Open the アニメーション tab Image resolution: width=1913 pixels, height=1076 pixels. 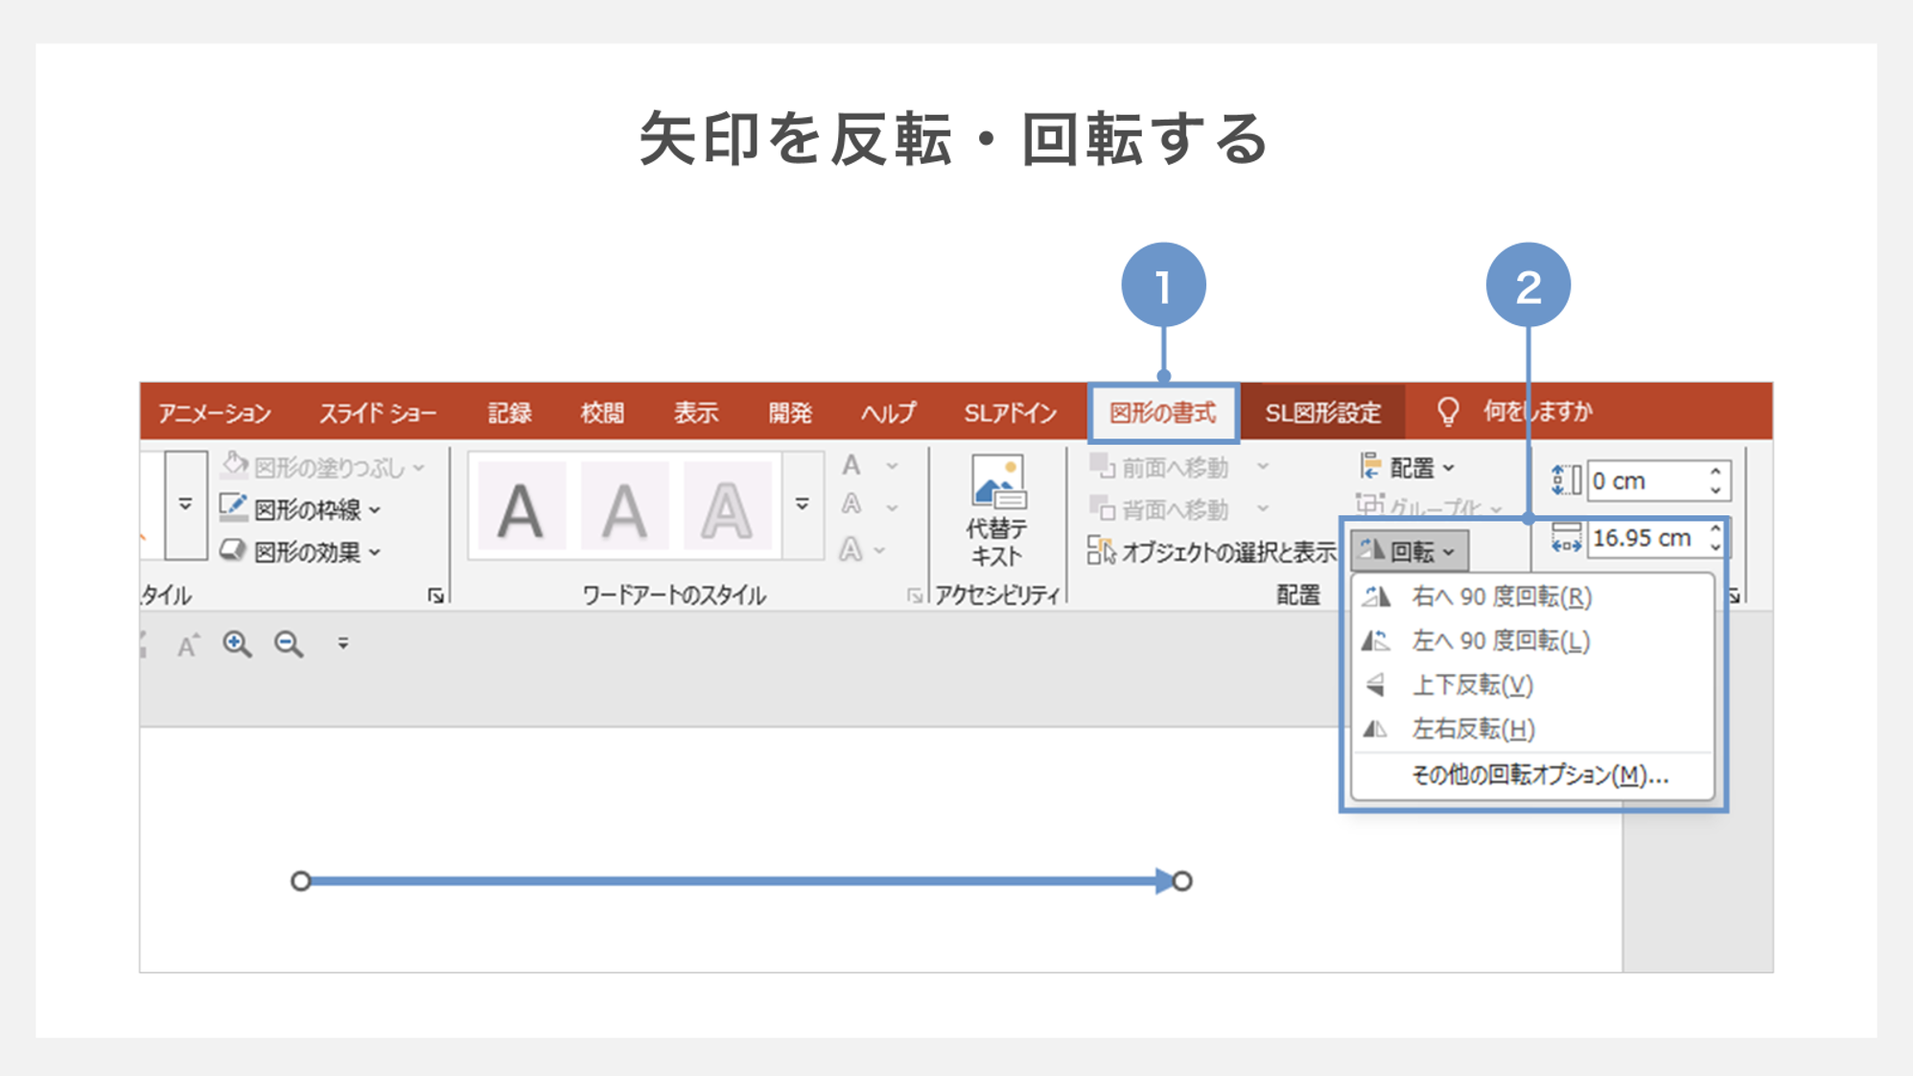215,413
